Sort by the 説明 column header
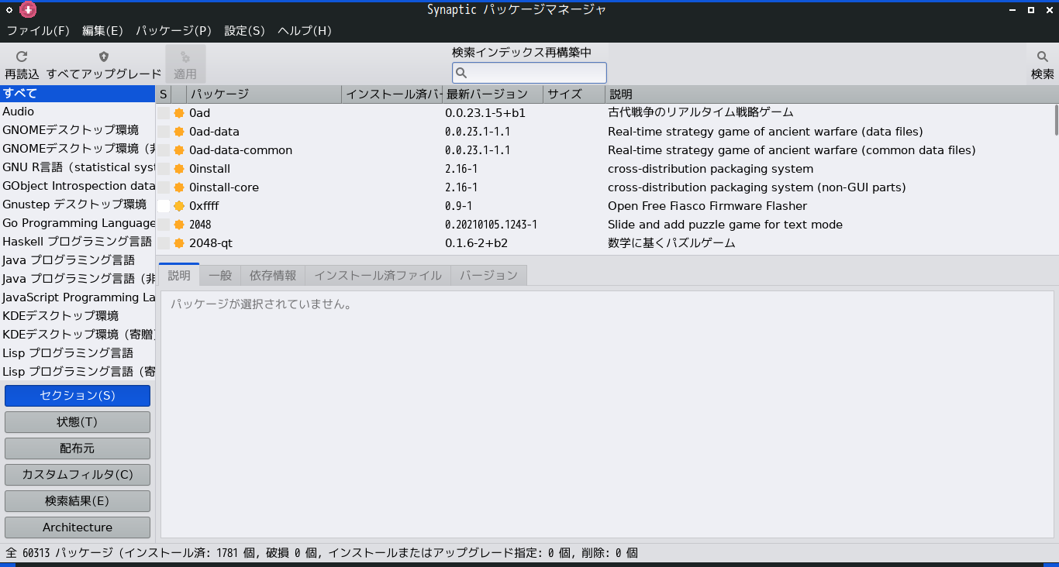Screen dimensions: 1059x567 832,94
